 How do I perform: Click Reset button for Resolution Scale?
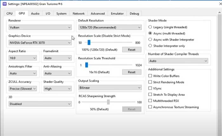pos(132,50)
